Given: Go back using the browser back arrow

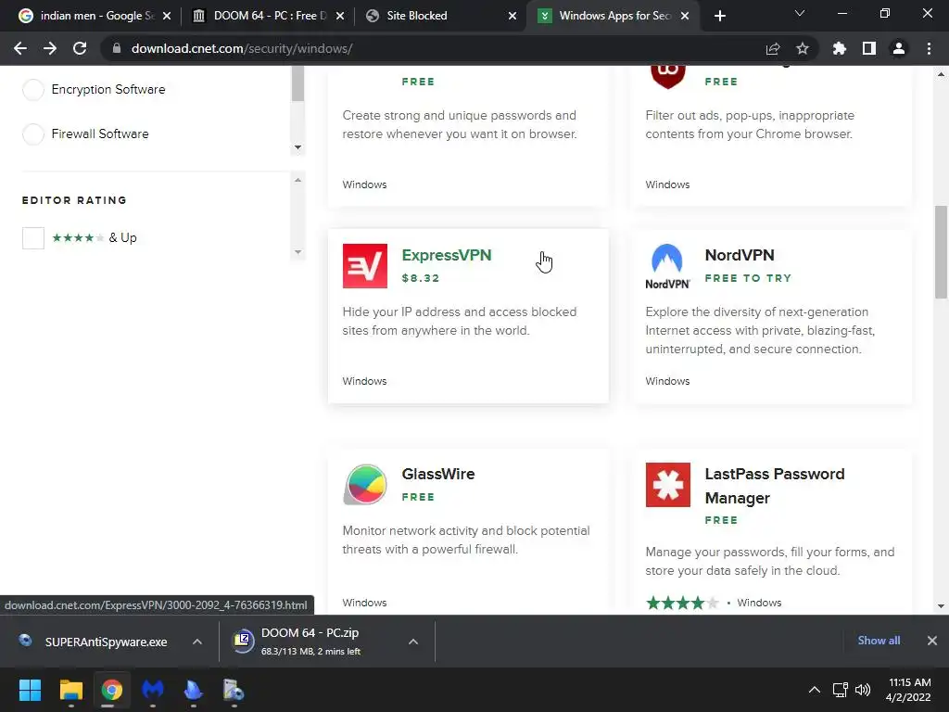Looking at the screenshot, I should pos(20,48).
